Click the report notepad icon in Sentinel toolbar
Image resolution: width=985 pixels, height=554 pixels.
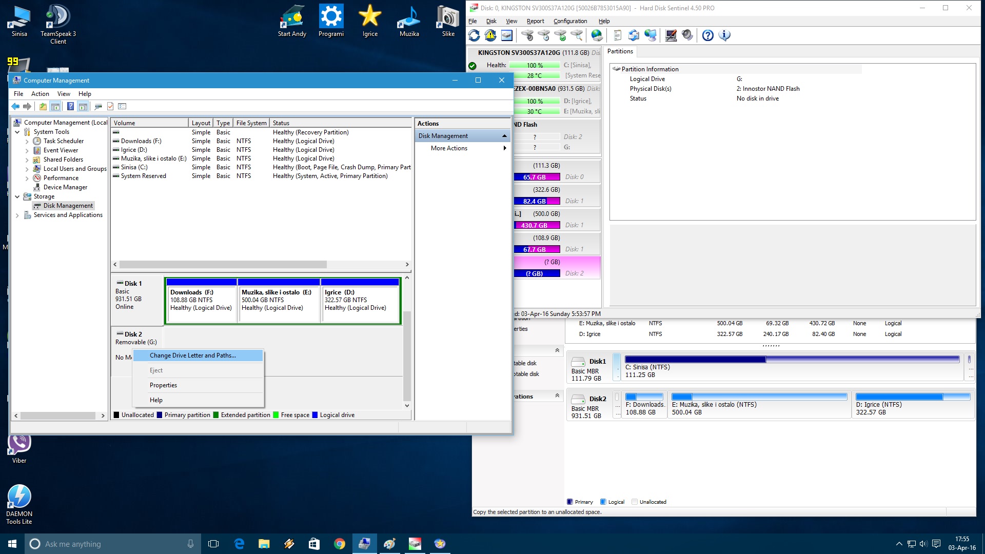[618, 35]
